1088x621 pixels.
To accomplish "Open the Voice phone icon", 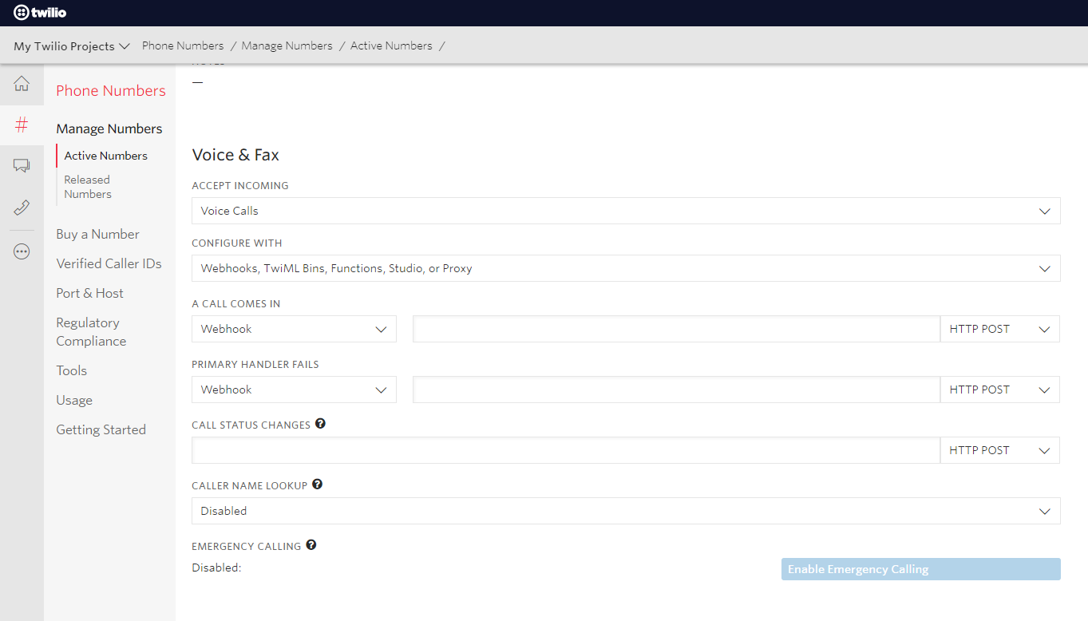I will click(22, 208).
